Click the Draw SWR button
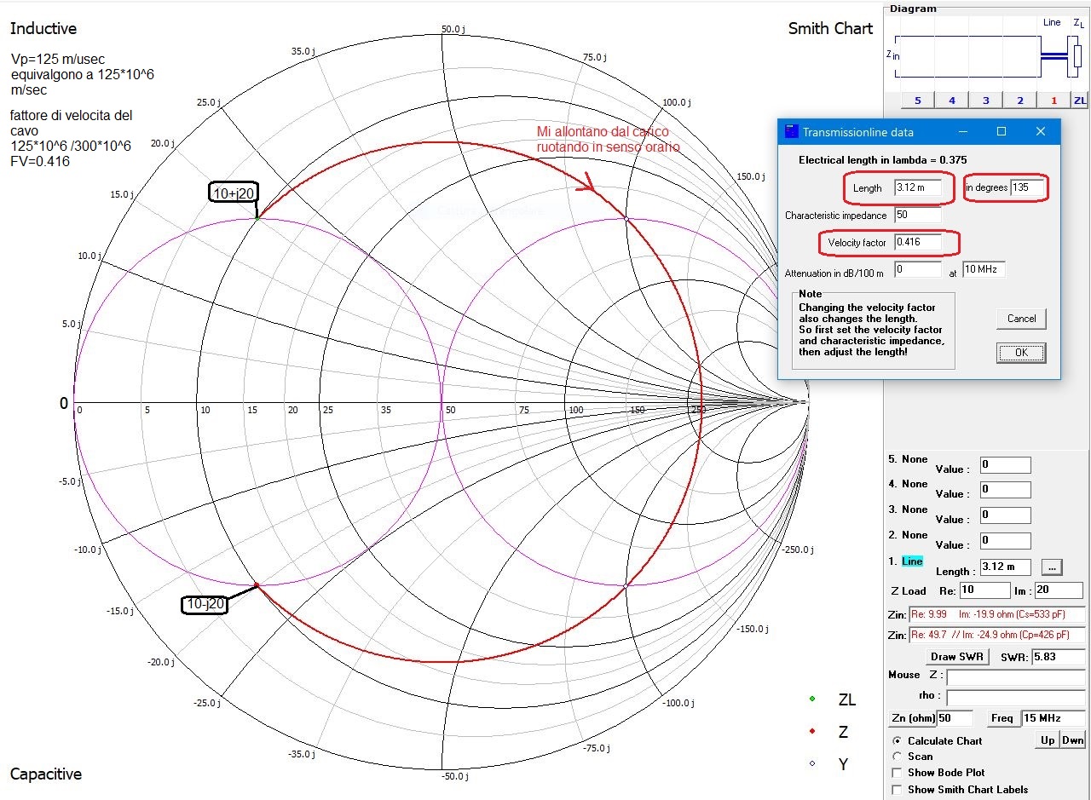Screen dimensions: 1091x800 pyautogui.click(x=955, y=657)
